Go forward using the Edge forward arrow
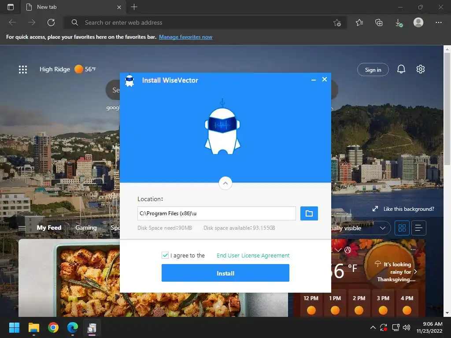451x338 pixels. click(32, 22)
